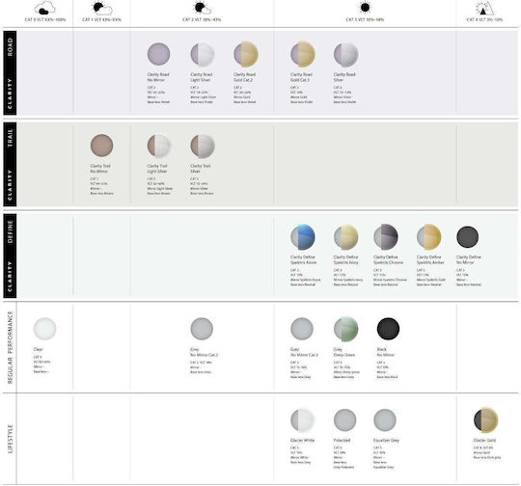Click the CAT 0 VLT column header text
The image size is (521, 486).
click(45, 19)
